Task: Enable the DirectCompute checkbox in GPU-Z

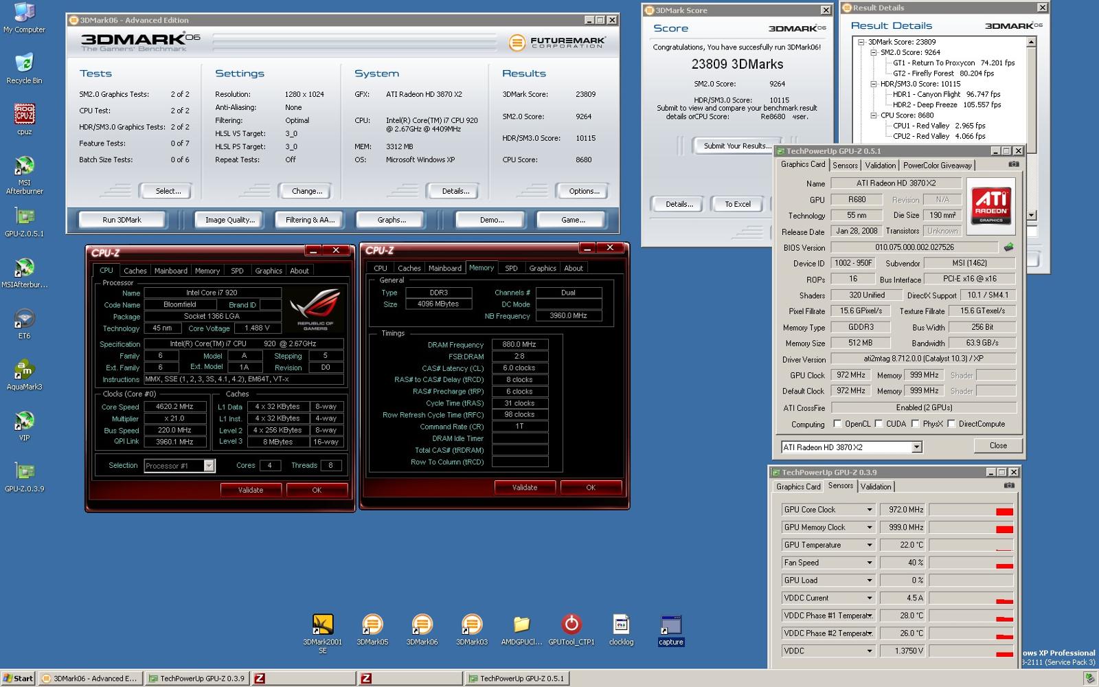Action: [951, 424]
